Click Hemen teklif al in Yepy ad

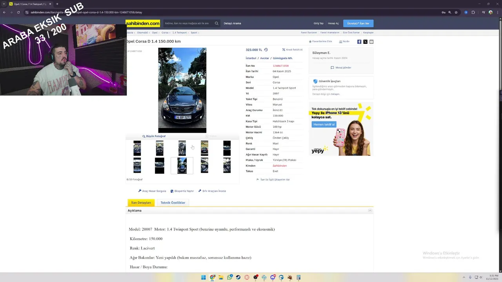pos(324,125)
